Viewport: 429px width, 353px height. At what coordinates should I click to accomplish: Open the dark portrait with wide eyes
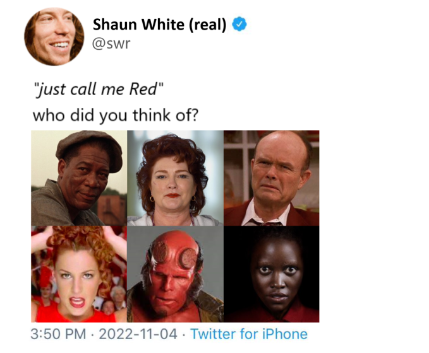pyautogui.click(x=272, y=274)
